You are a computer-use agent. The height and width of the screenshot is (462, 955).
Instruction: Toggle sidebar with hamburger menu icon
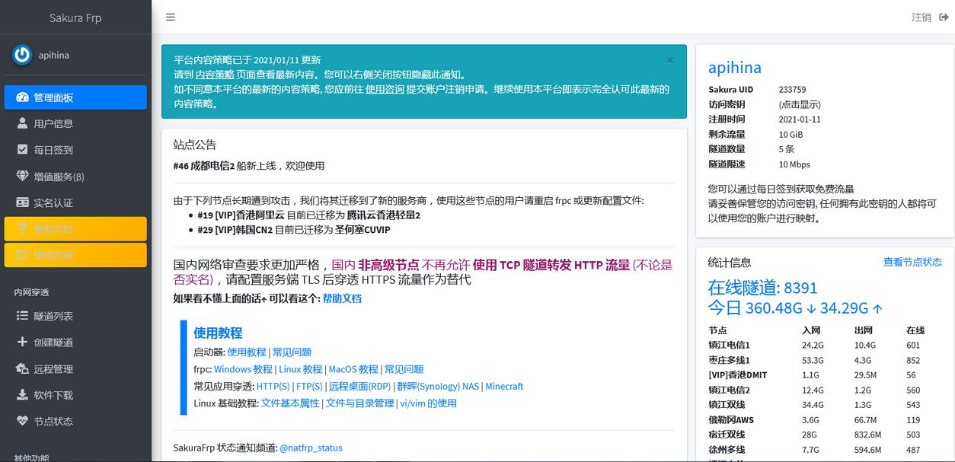171,17
